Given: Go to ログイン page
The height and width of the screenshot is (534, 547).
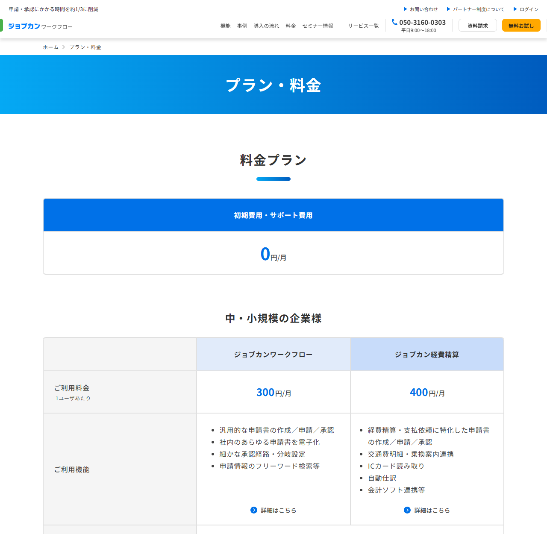Looking at the screenshot, I should pos(529,9).
